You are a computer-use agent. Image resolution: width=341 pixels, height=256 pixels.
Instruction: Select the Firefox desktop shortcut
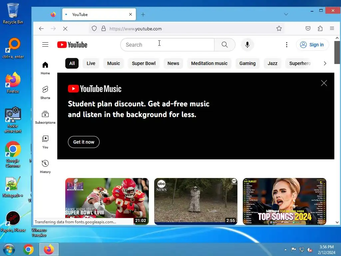coord(13,83)
